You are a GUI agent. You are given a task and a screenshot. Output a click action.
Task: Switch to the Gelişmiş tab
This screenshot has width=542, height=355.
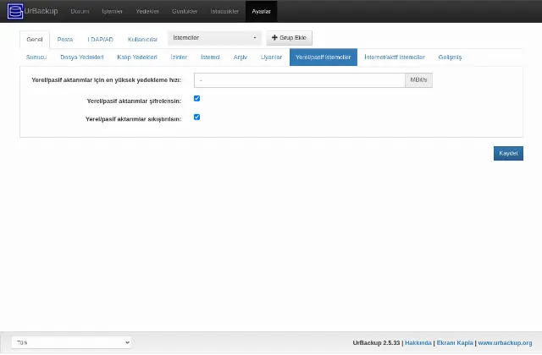(450, 57)
